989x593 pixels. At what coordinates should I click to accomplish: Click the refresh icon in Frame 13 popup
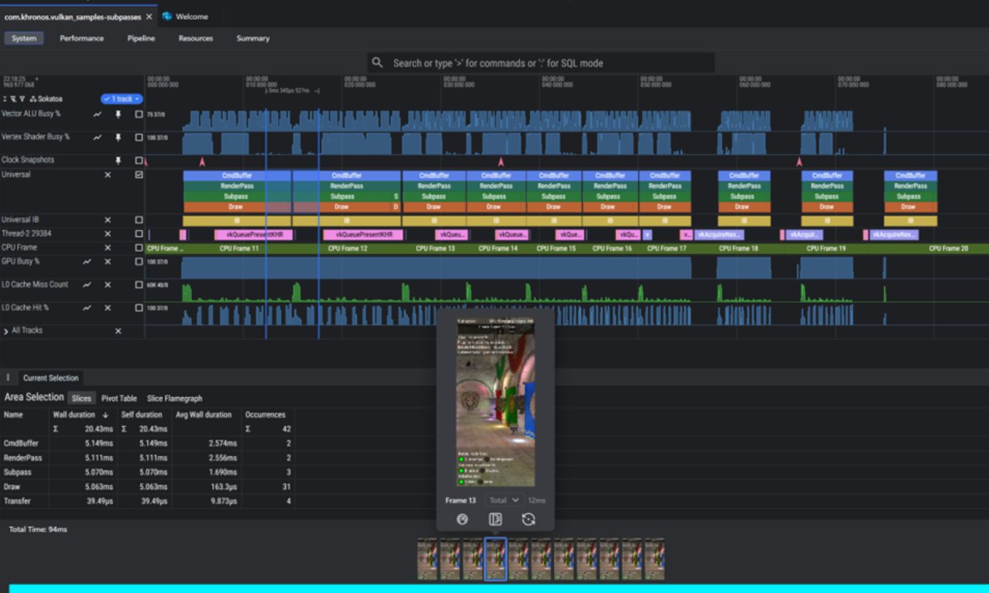click(x=528, y=519)
